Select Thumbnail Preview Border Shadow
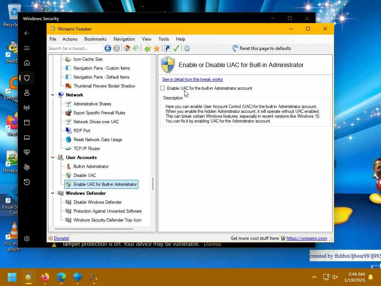 coord(104,86)
